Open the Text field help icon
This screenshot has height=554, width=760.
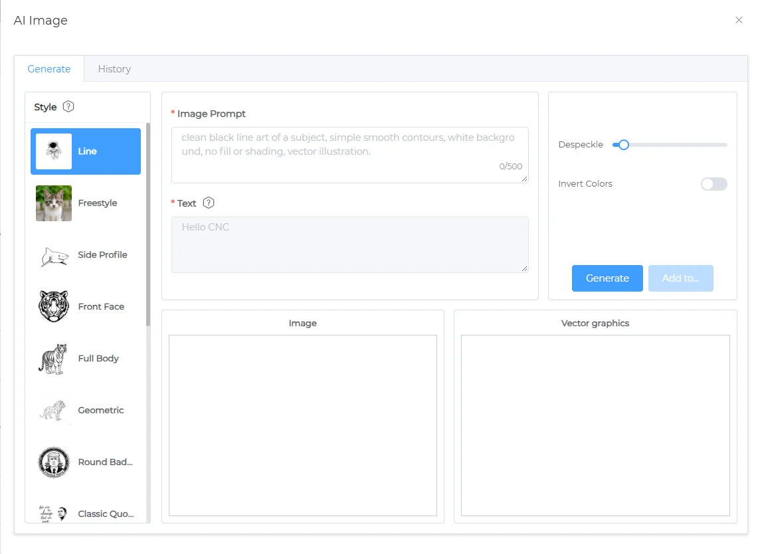pyautogui.click(x=209, y=203)
